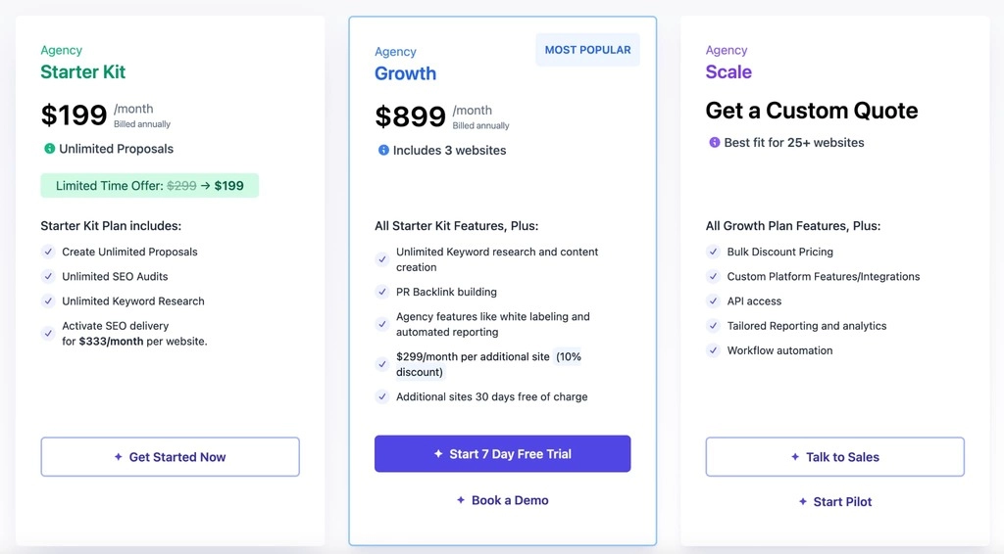The height and width of the screenshot is (554, 1004).
Task: Click checkmark beside Unlimited Keyword Research
Action: point(48,300)
